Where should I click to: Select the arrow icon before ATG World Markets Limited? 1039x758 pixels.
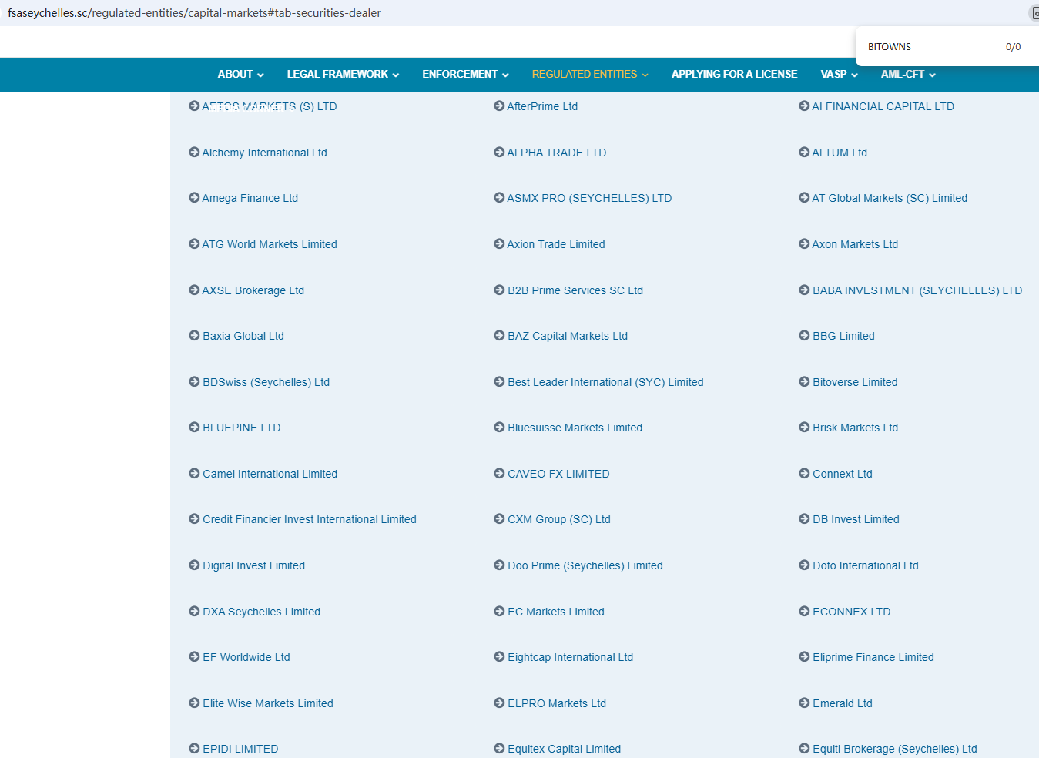(194, 244)
